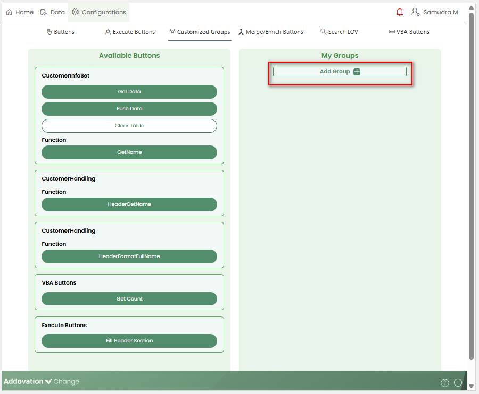Click the Search LOV magnifier icon
Image resolution: width=479 pixels, height=394 pixels.
(323, 32)
